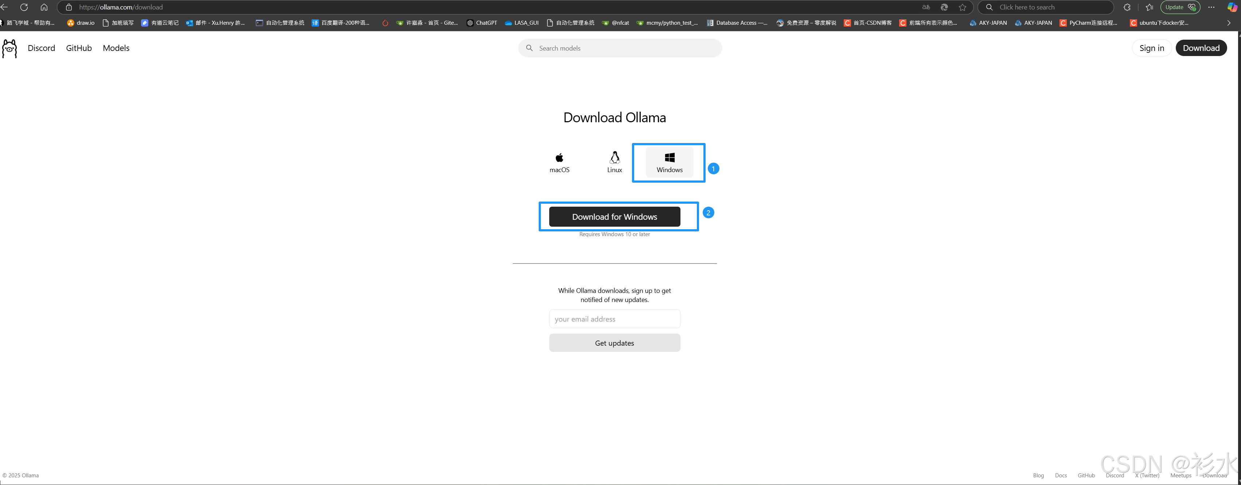The image size is (1241, 485).
Task: Open the 路飞学城 bookmark
Action: point(27,23)
